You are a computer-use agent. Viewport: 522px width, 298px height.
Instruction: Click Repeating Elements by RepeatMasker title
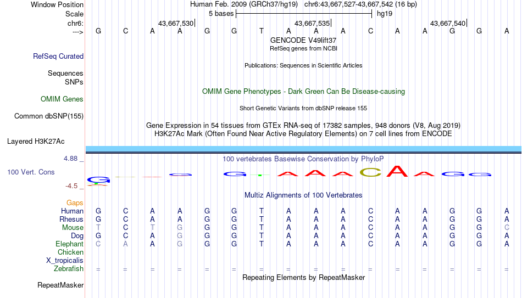coord(303,277)
